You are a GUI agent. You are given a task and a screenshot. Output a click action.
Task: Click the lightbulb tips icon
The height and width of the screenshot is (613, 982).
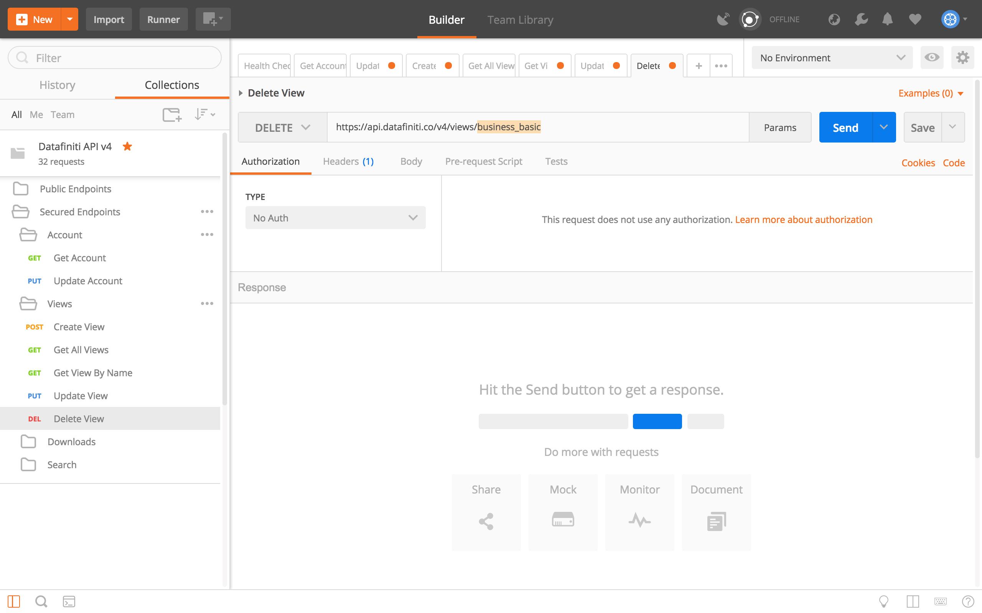(x=883, y=601)
